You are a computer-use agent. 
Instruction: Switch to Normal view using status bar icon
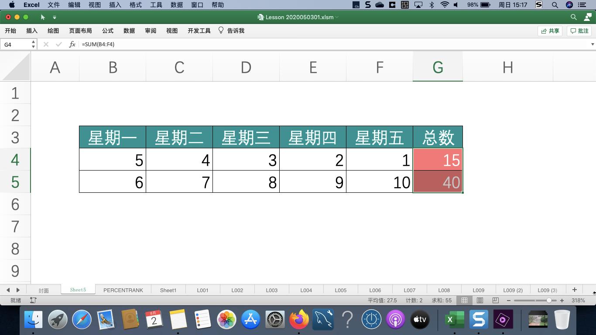pyautogui.click(x=464, y=300)
